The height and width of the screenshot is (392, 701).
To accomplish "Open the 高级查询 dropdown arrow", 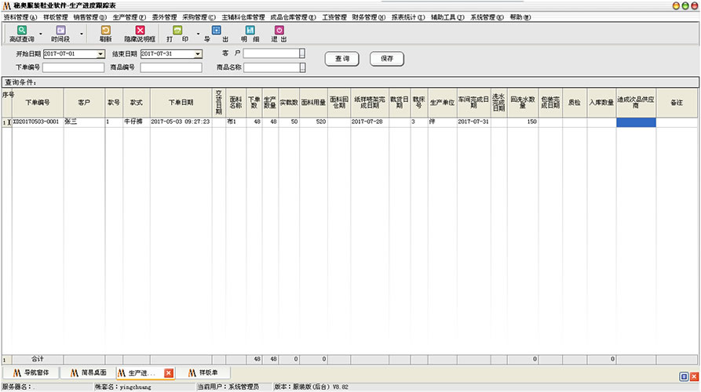I will (x=41, y=34).
